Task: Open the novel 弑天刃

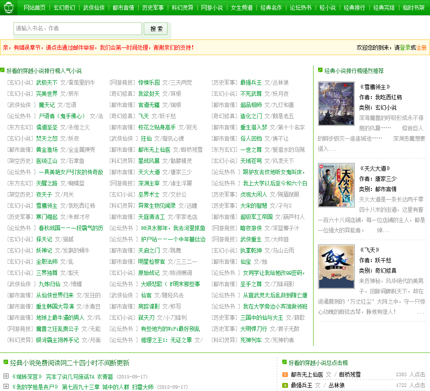Action: click(x=146, y=318)
